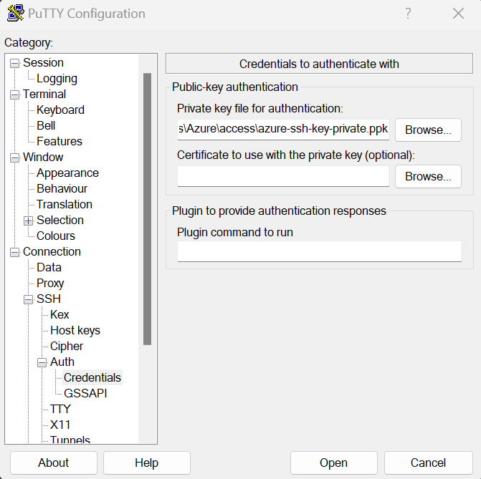Open the Bell settings
Viewport: 481px width, 479px height.
click(x=46, y=125)
